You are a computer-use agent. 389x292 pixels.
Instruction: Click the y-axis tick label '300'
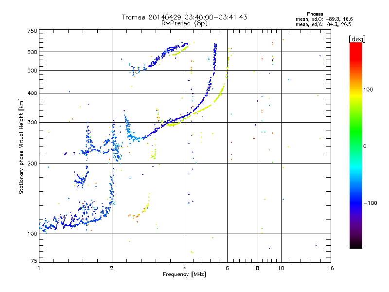pos(32,123)
